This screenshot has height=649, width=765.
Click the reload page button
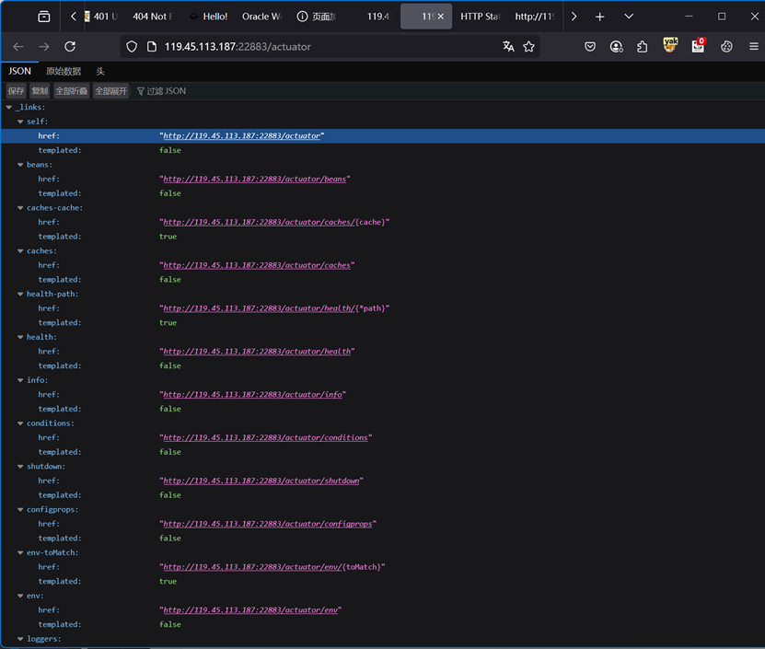pos(70,47)
